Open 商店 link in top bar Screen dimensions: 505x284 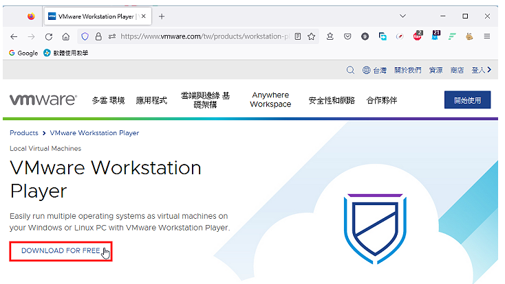[457, 70]
